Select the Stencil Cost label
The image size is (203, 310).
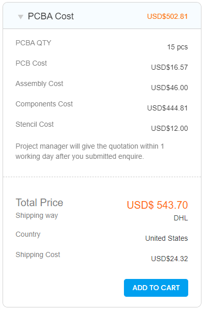(35, 124)
